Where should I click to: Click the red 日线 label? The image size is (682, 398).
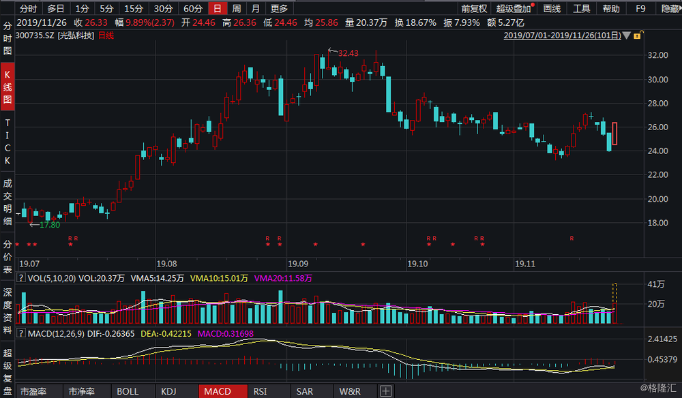coord(106,35)
